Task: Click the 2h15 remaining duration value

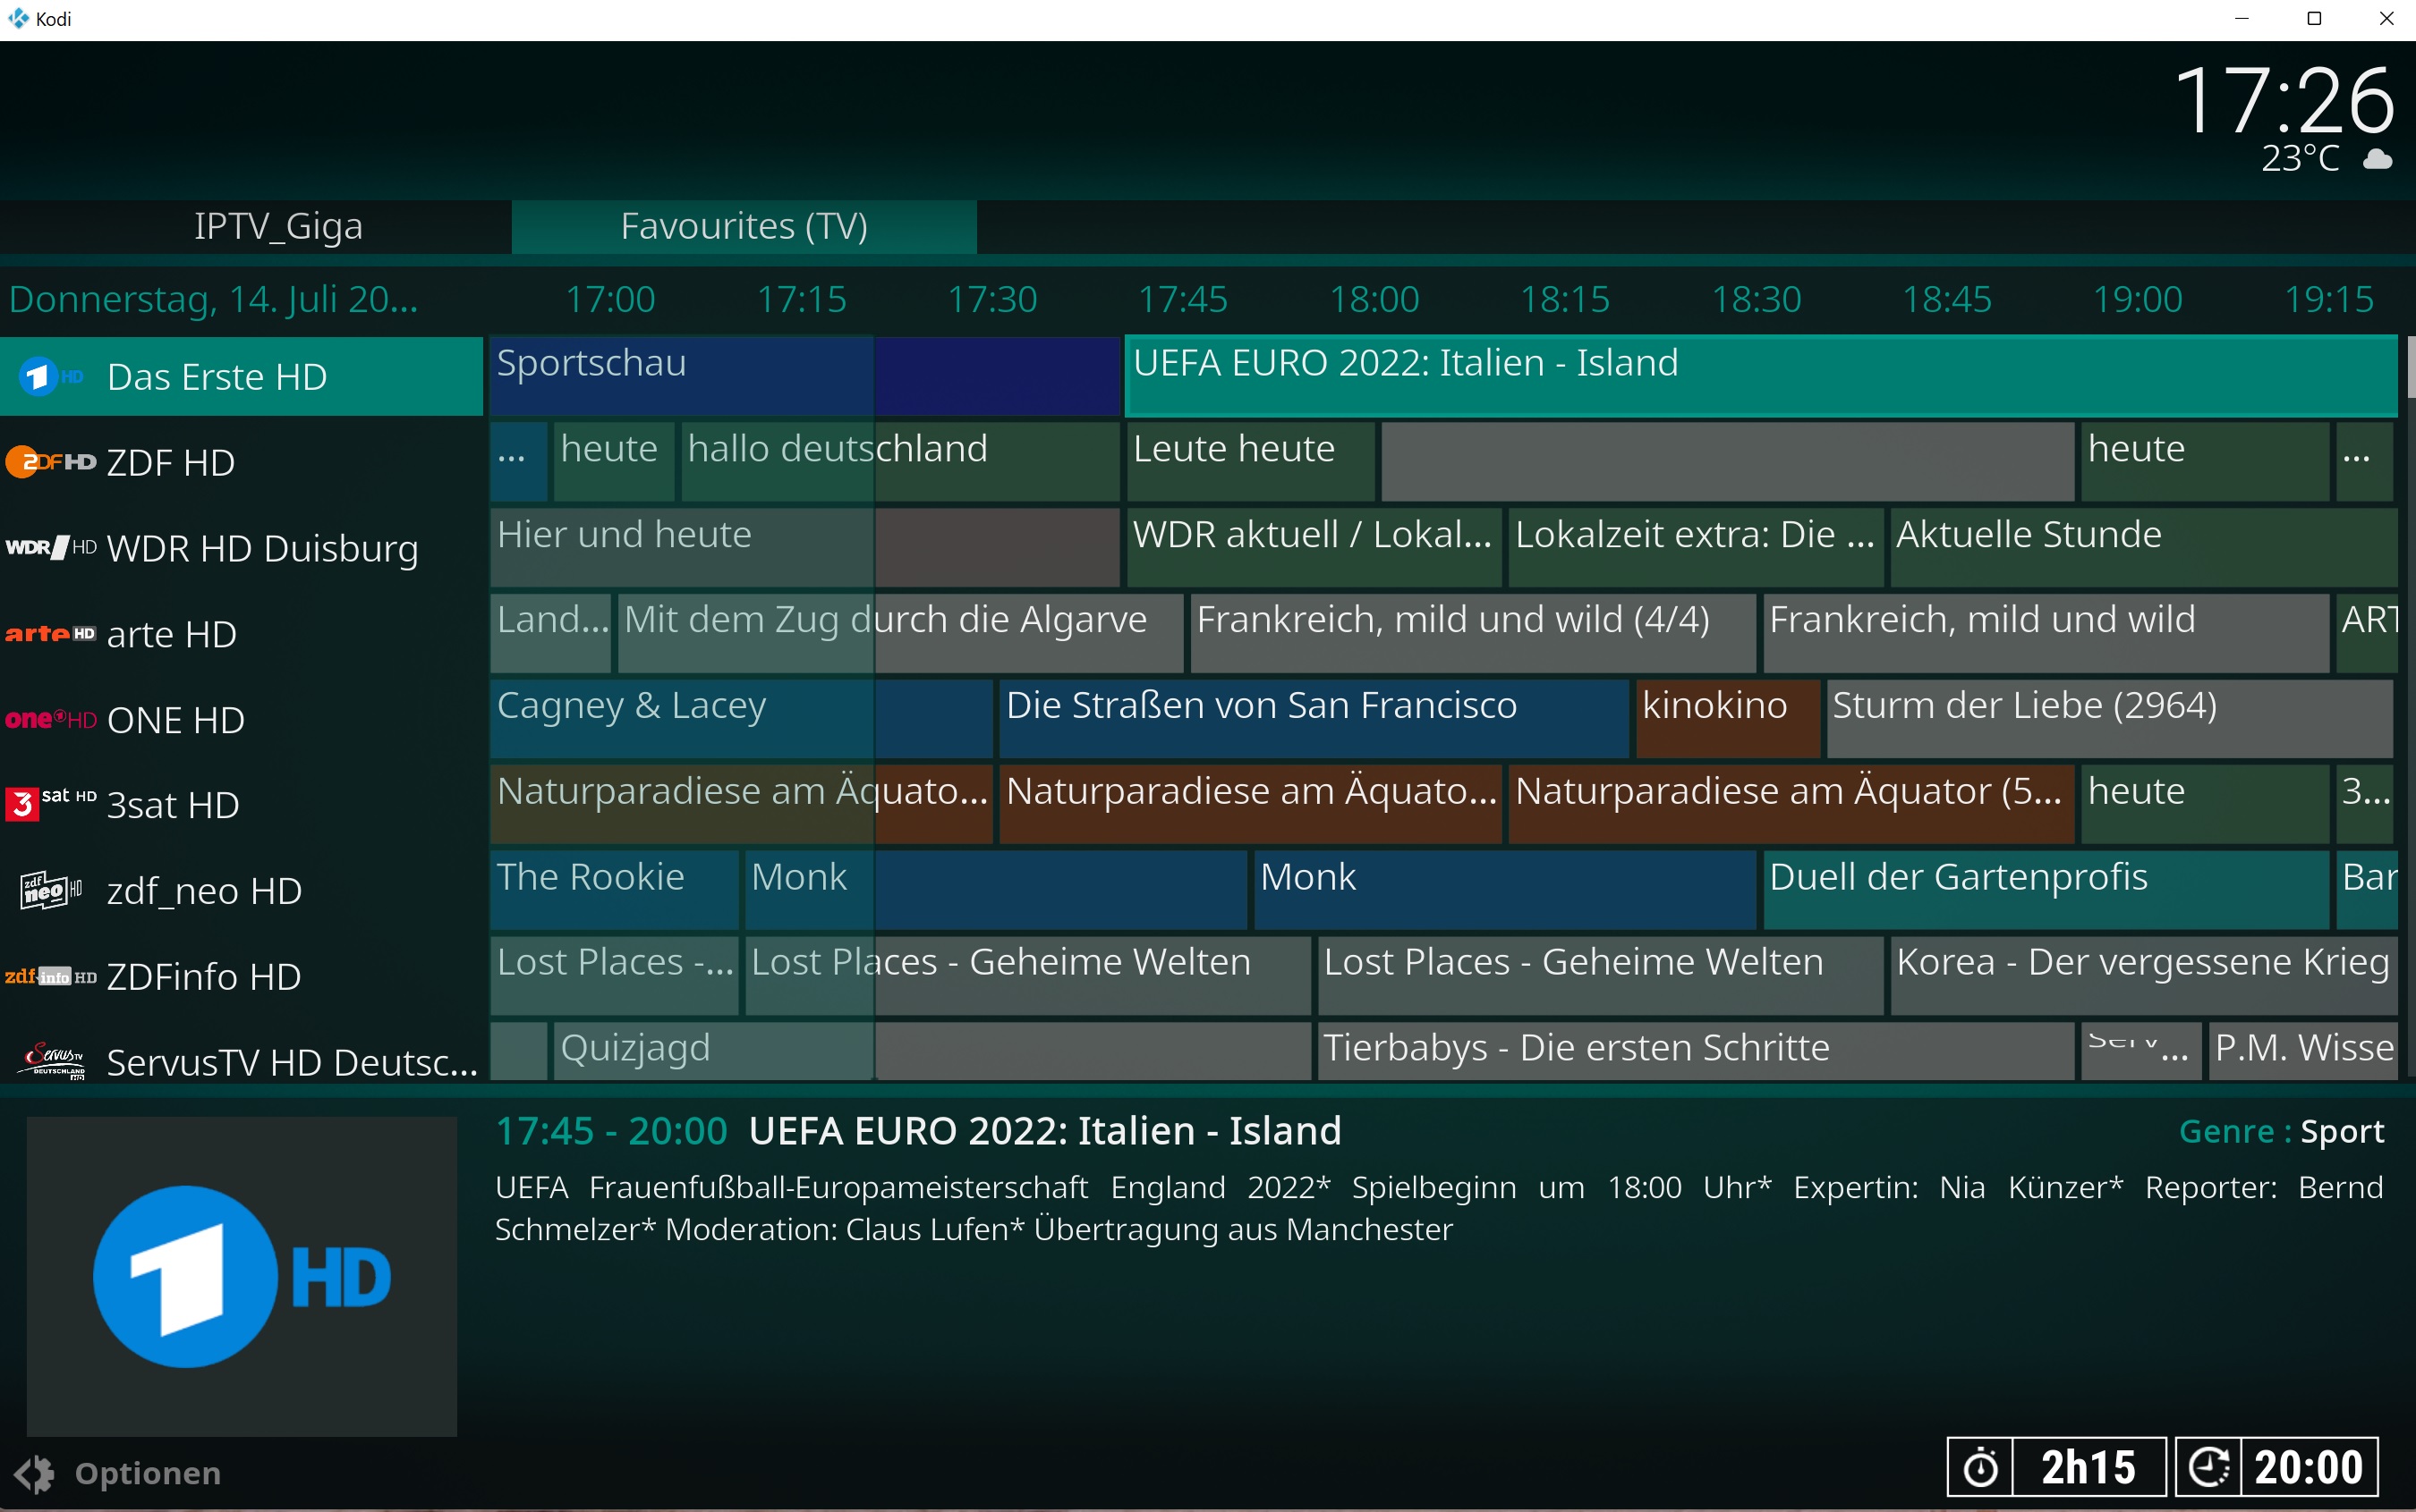Action: tap(2088, 1467)
